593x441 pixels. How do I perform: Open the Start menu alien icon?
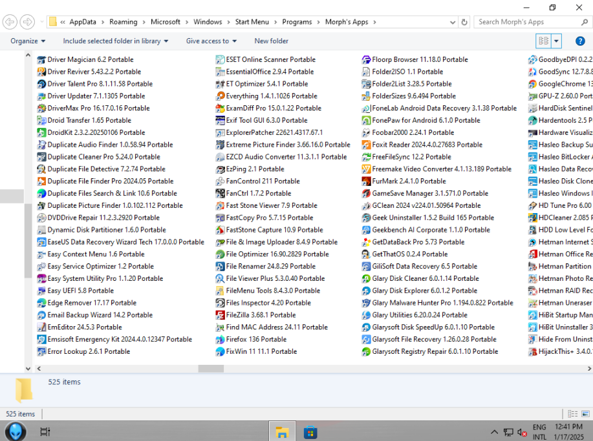pyautogui.click(x=16, y=431)
